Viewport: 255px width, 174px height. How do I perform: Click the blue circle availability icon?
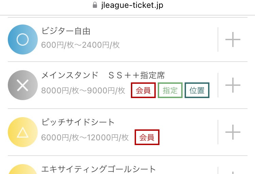coord(23,39)
